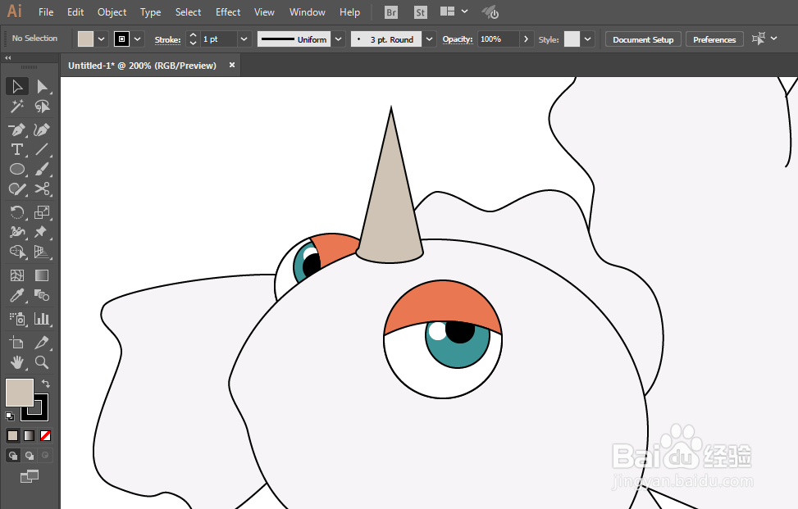Select the Column Graph tool

point(42,319)
